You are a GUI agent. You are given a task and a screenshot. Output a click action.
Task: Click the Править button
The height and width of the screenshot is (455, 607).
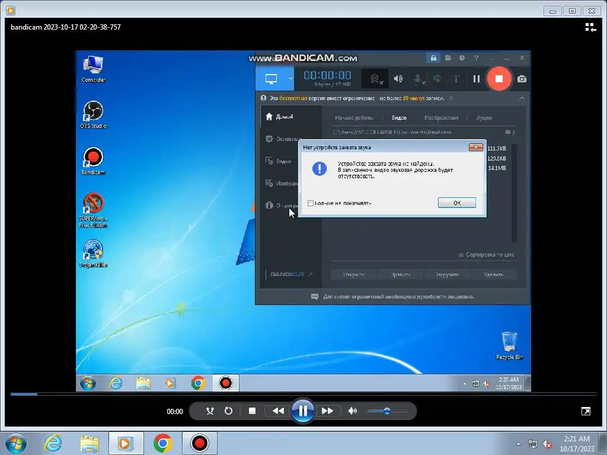pos(401,274)
